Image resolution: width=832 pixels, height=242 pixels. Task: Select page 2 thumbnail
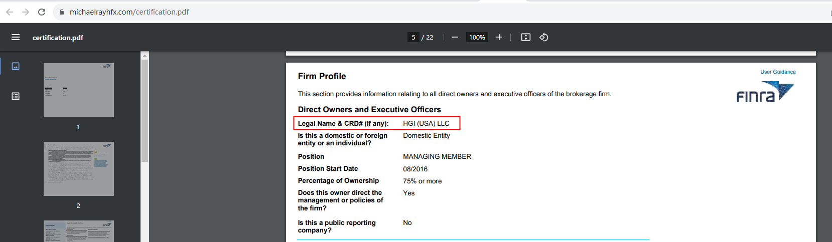tap(79, 169)
